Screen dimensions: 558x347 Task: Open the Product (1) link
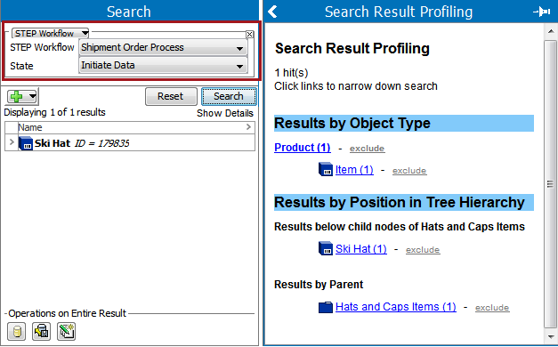point(303,148)
